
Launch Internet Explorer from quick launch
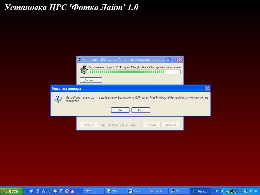click(x=50, y=191)
